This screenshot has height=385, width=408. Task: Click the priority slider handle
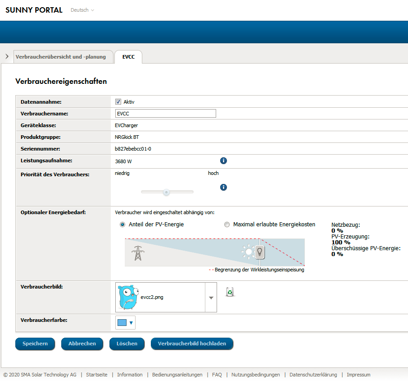click(x=166, y=192)
